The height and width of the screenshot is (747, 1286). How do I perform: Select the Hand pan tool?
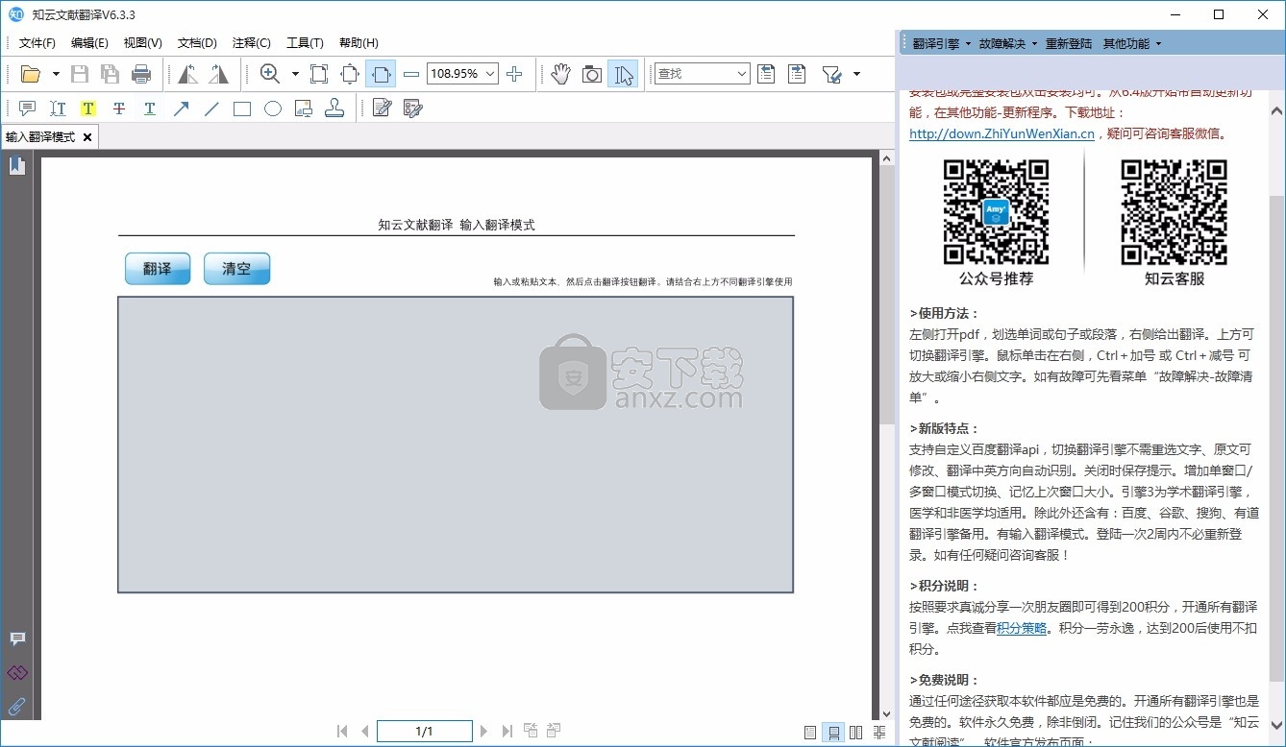pyautogui.click(x=561, y=74)
